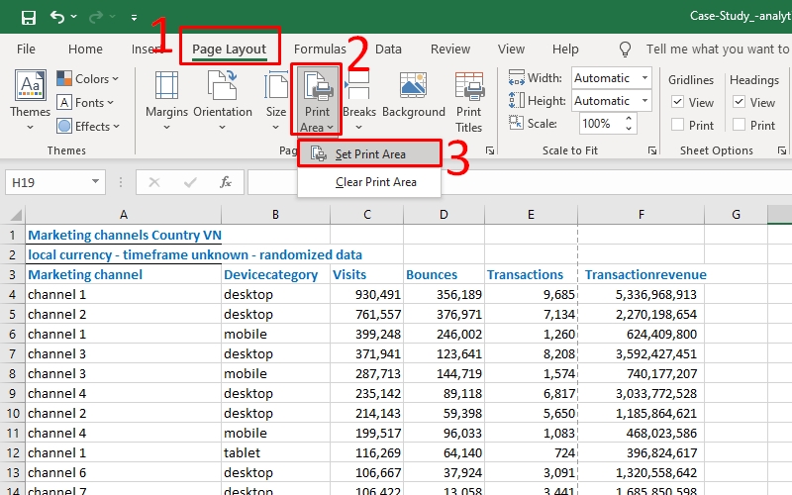The width and height of the screenshot is (792, 495).
Task: Open the Scale to Fit dialog launcher
Action: pyautogui.click(x=652, y=150)
